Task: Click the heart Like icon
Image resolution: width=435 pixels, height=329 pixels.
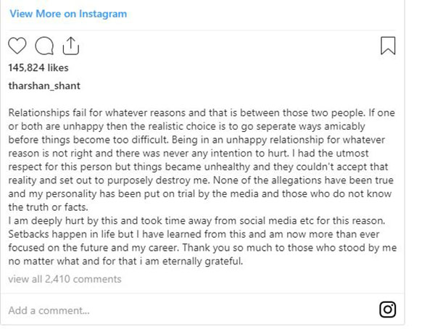Action: point(18,46)
